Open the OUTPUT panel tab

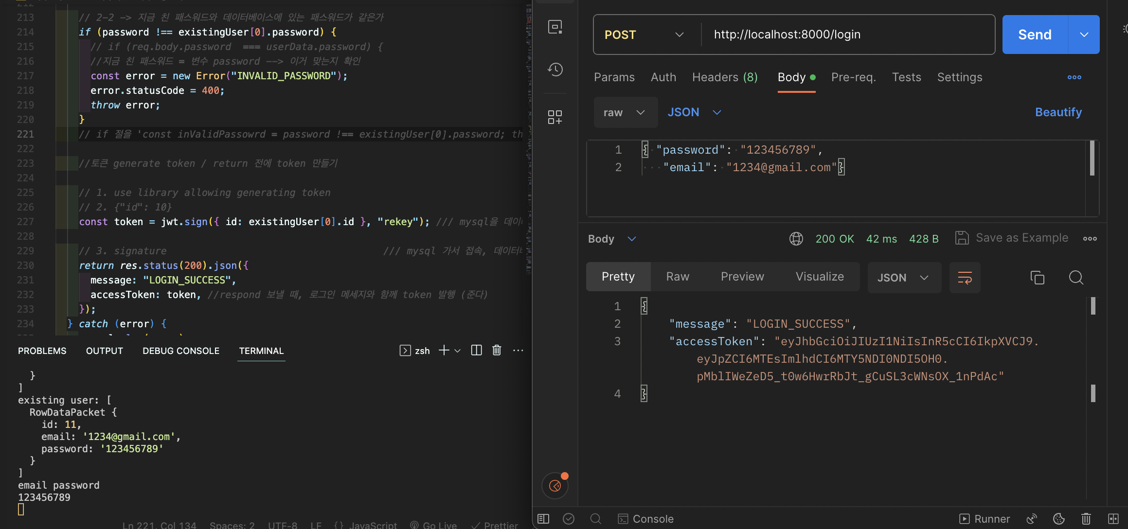pos(105,351)
